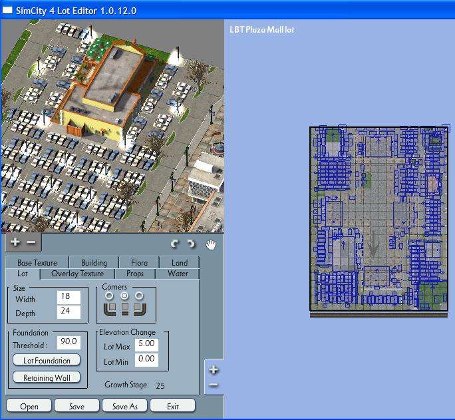Viewport: 455px width, 420px height.
Task: Select the Lot tab
Action: click(x=23, y=274)
